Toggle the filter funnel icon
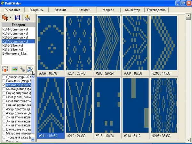This screenshot has height=144, width=192. click(x=30, y=69)
